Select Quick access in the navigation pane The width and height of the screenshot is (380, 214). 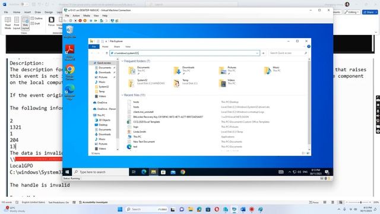coord(104,63)
